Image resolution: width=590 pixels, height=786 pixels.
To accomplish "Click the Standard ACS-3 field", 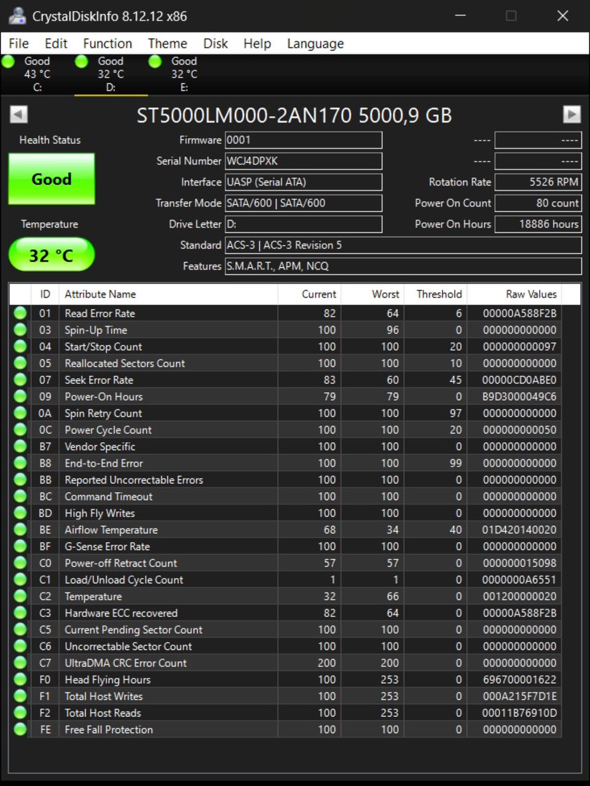I will tap(403, 245).
